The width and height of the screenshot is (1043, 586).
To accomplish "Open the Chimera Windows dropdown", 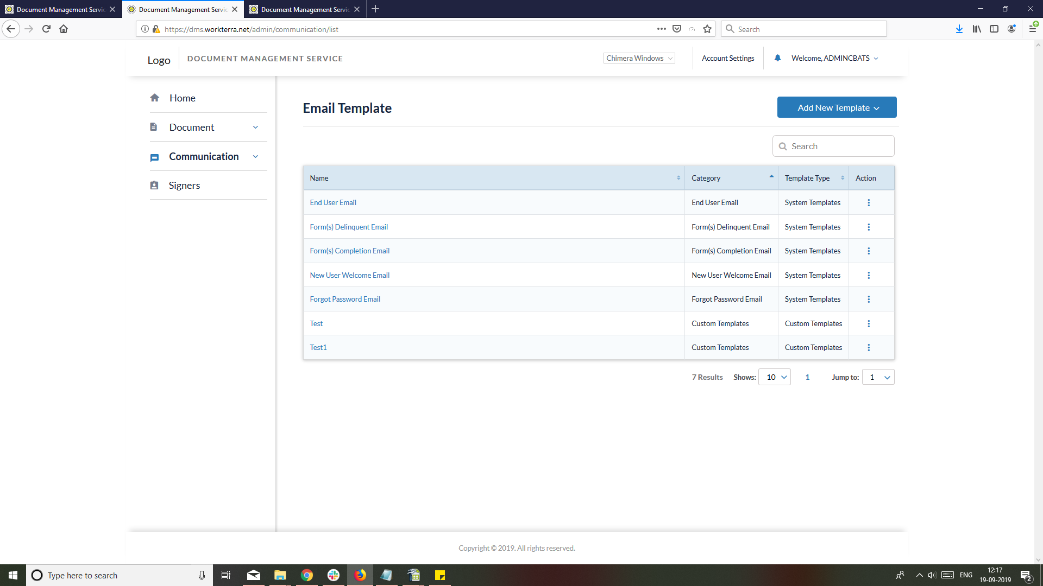I will coord(639,58).
